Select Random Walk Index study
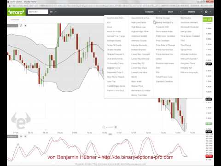 tap(165, 63)
